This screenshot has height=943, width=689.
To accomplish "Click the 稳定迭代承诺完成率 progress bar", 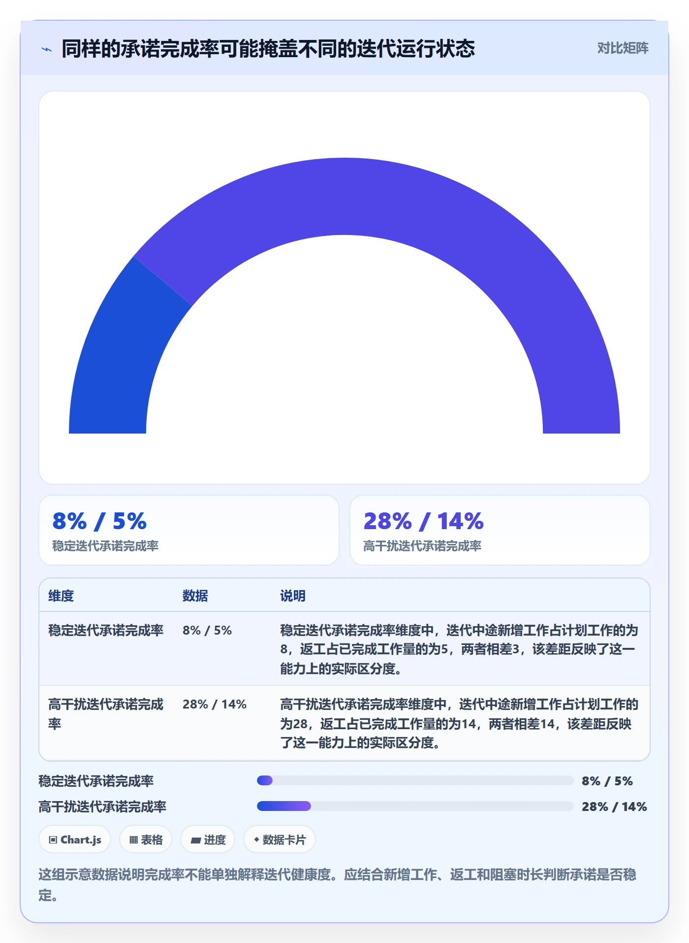I will (x=415, y=780).
